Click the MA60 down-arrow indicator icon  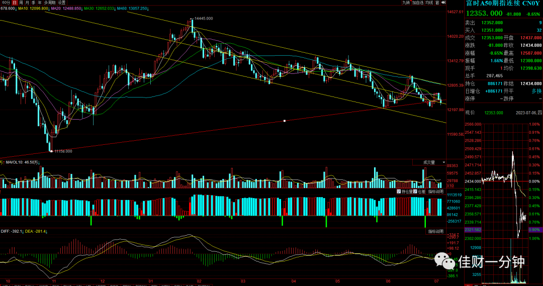point(148,9)
